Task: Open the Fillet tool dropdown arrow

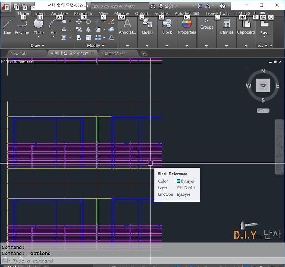Action: [104, 29]
